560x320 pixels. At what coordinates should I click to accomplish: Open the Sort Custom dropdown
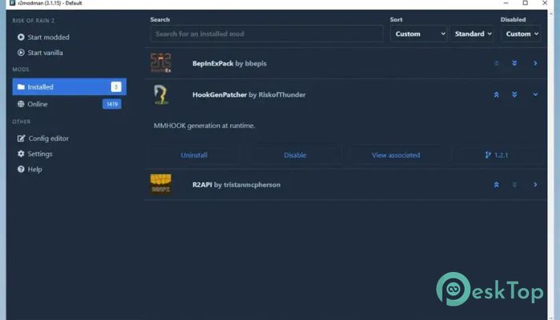click(418, 34)
